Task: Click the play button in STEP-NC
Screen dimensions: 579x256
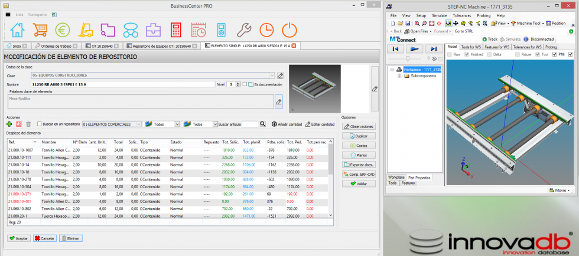Action: click(414, 49)
